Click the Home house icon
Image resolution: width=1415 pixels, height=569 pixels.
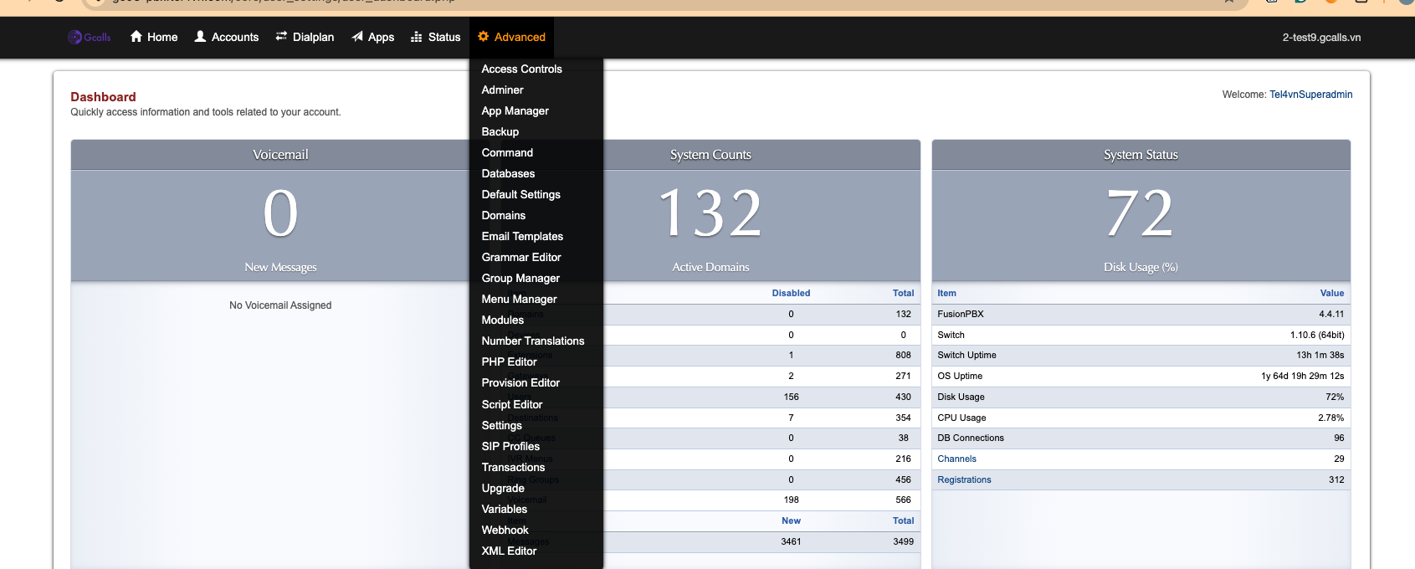[136, 37]
